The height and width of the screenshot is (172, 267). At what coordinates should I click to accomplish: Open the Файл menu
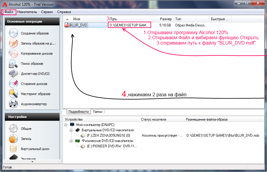click(9, 12)
